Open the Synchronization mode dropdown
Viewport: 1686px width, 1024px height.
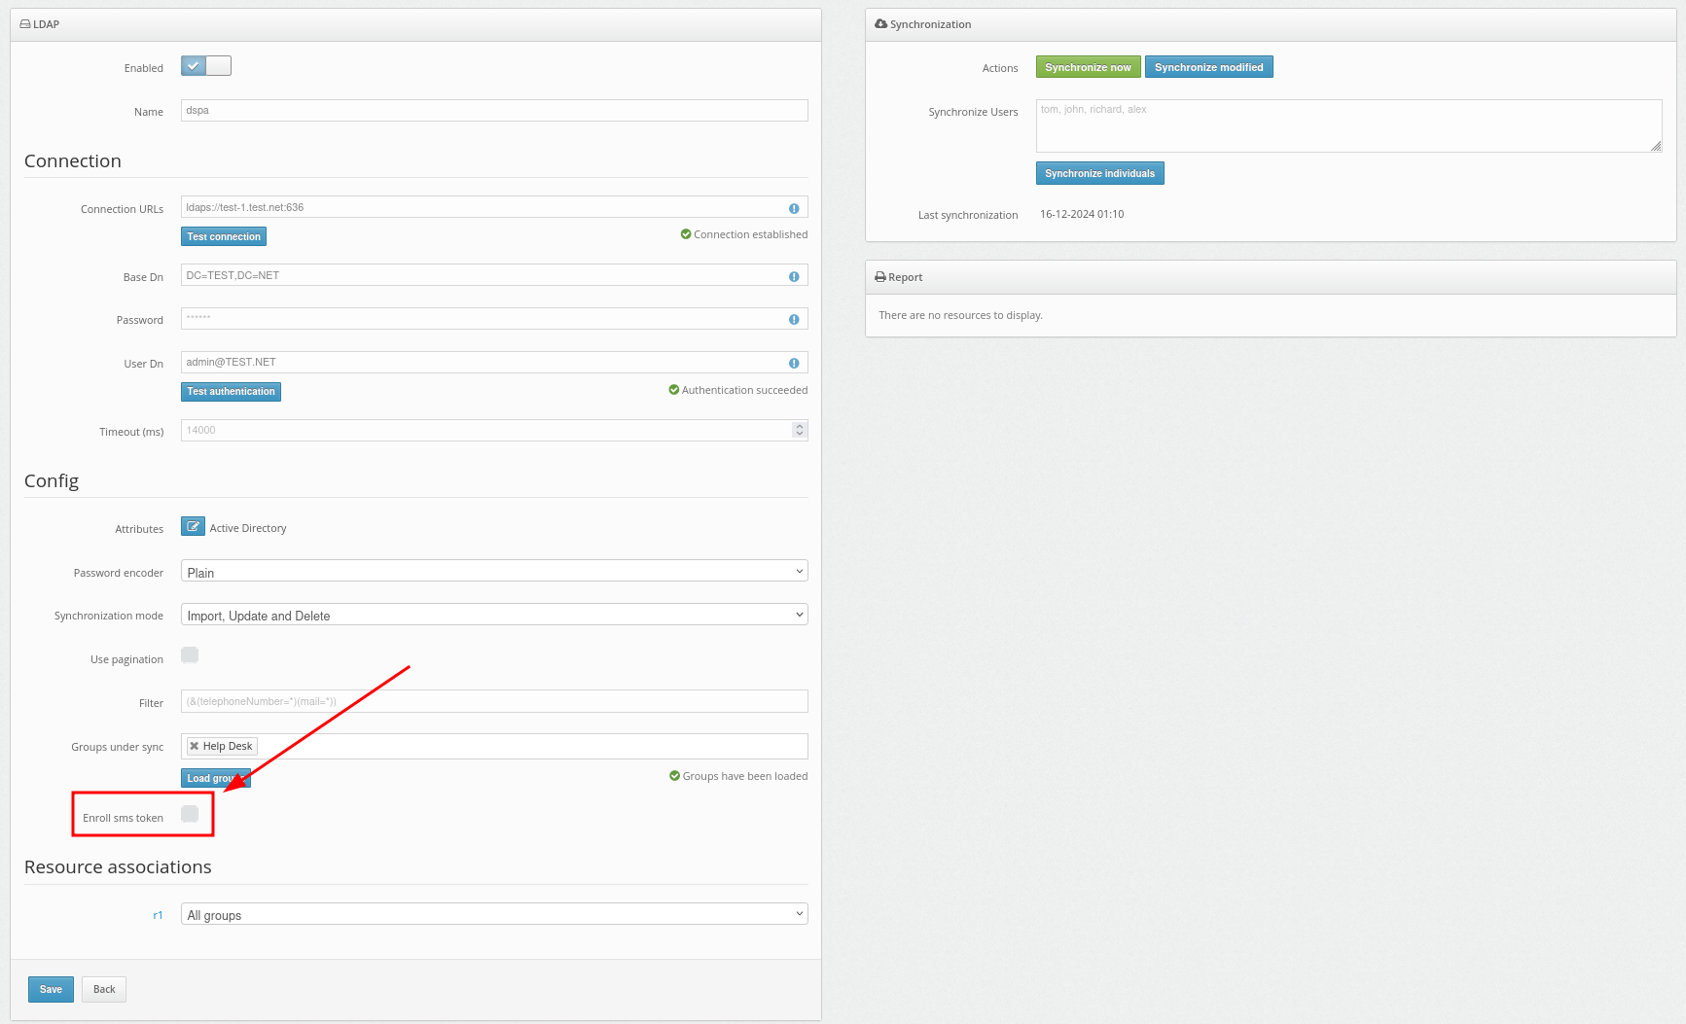494,615
